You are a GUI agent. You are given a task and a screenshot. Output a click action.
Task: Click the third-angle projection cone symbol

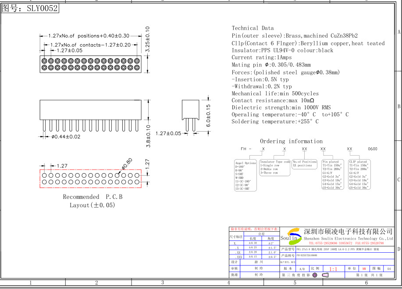[x=325, y=275]
